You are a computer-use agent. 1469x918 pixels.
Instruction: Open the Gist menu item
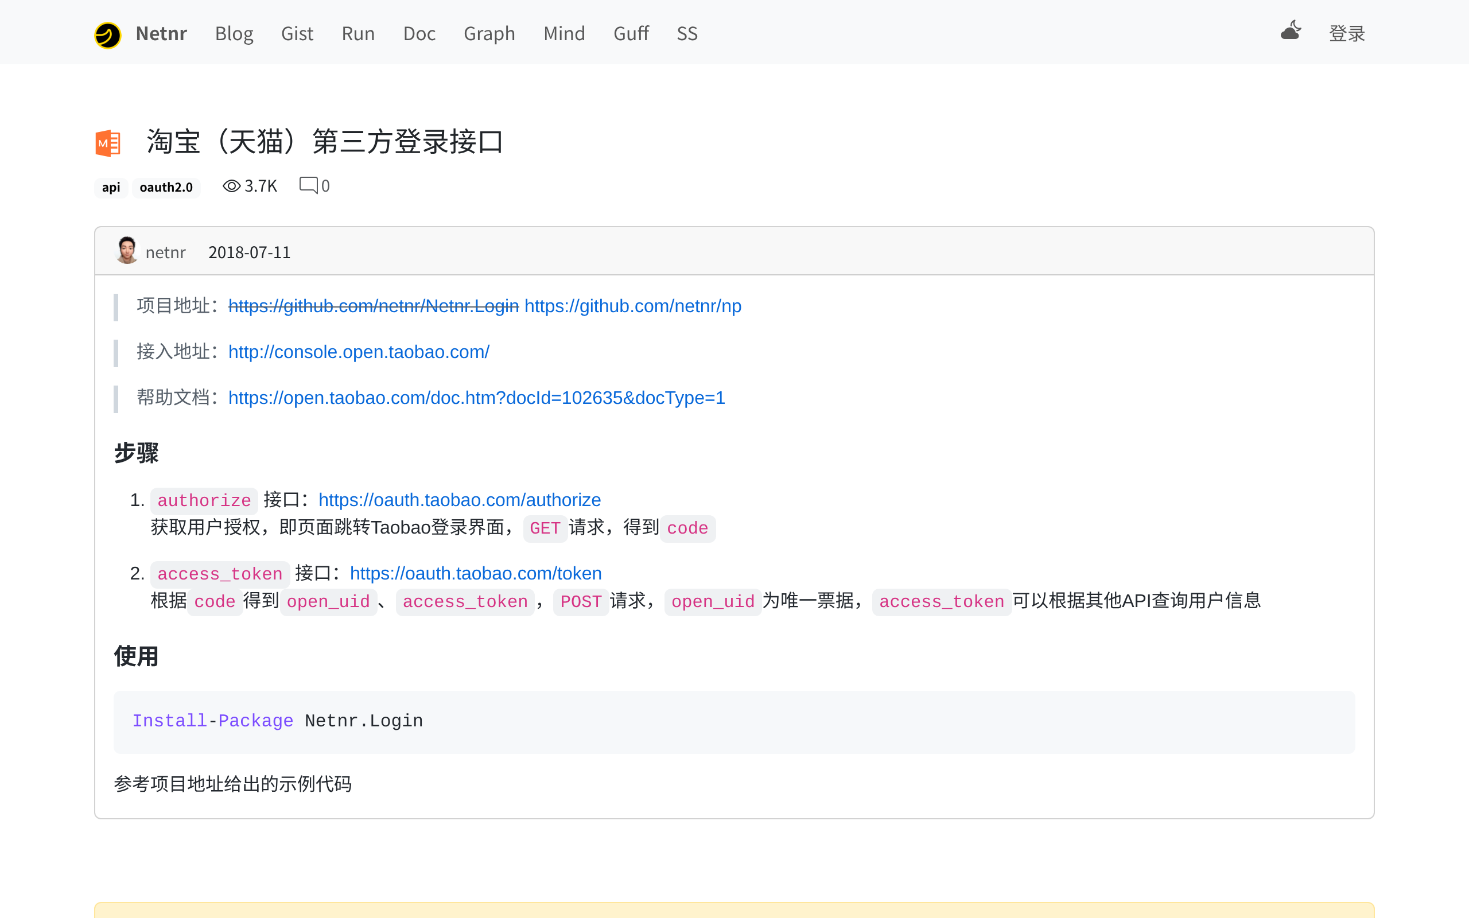pos(297,33)
